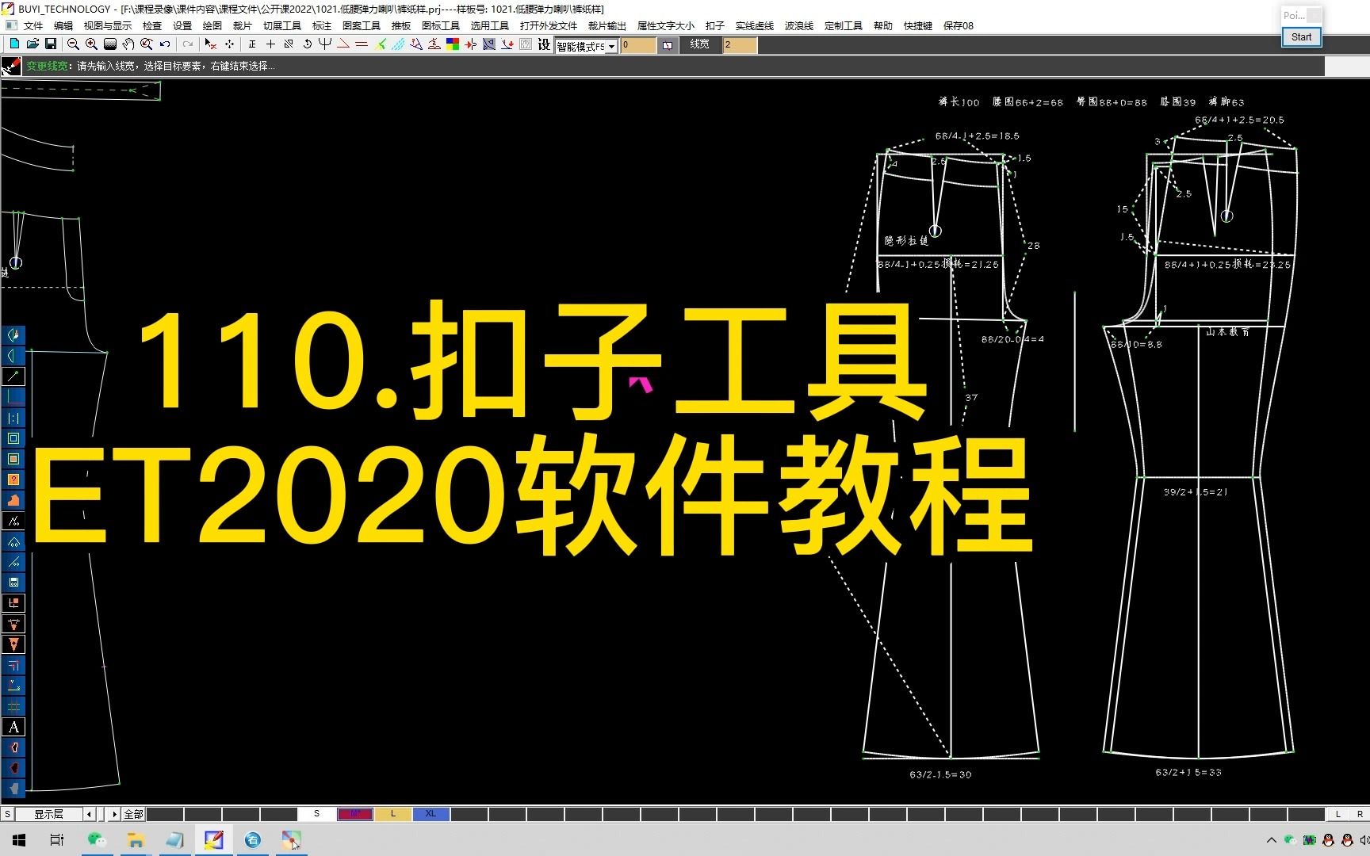
Task: Save the pattern with the floppy disk icon
Action: (51, 44)
